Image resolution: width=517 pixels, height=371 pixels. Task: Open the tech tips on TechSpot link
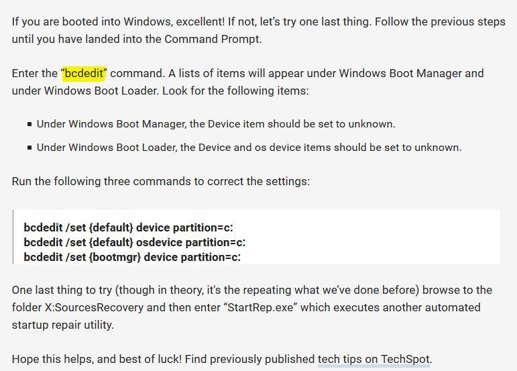[374, 359]
